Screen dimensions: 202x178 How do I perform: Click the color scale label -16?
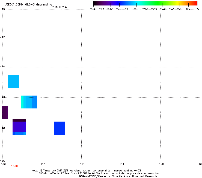coord(93,9)
